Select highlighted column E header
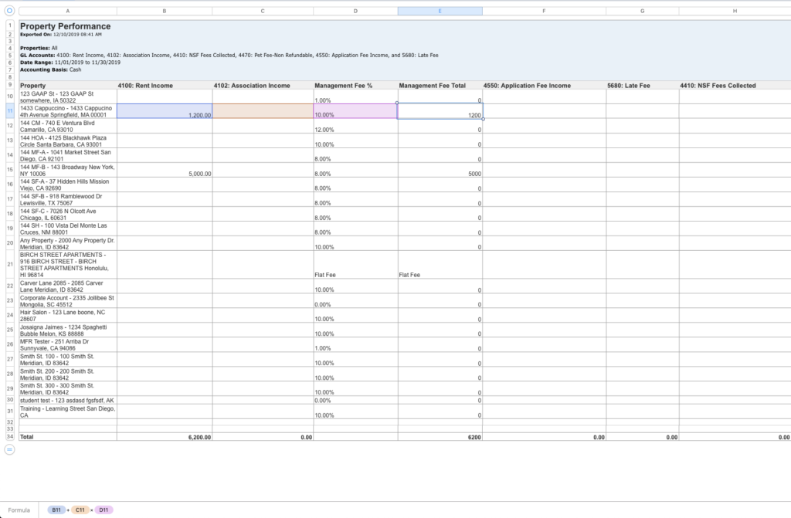 tap(440, 11)
